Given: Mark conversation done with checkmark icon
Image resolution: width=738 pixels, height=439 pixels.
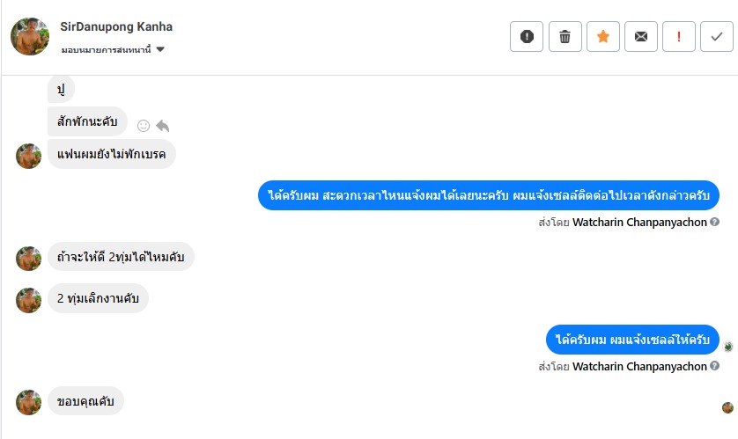Looking at the screenshot, I should point(717,37).
